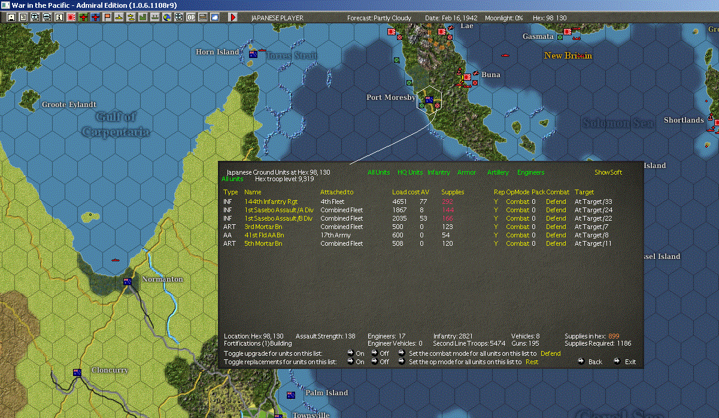Screen dimensions: 719x418
Task: Select the flag marker at Horn Island
Action: click(x=253, y=54)
